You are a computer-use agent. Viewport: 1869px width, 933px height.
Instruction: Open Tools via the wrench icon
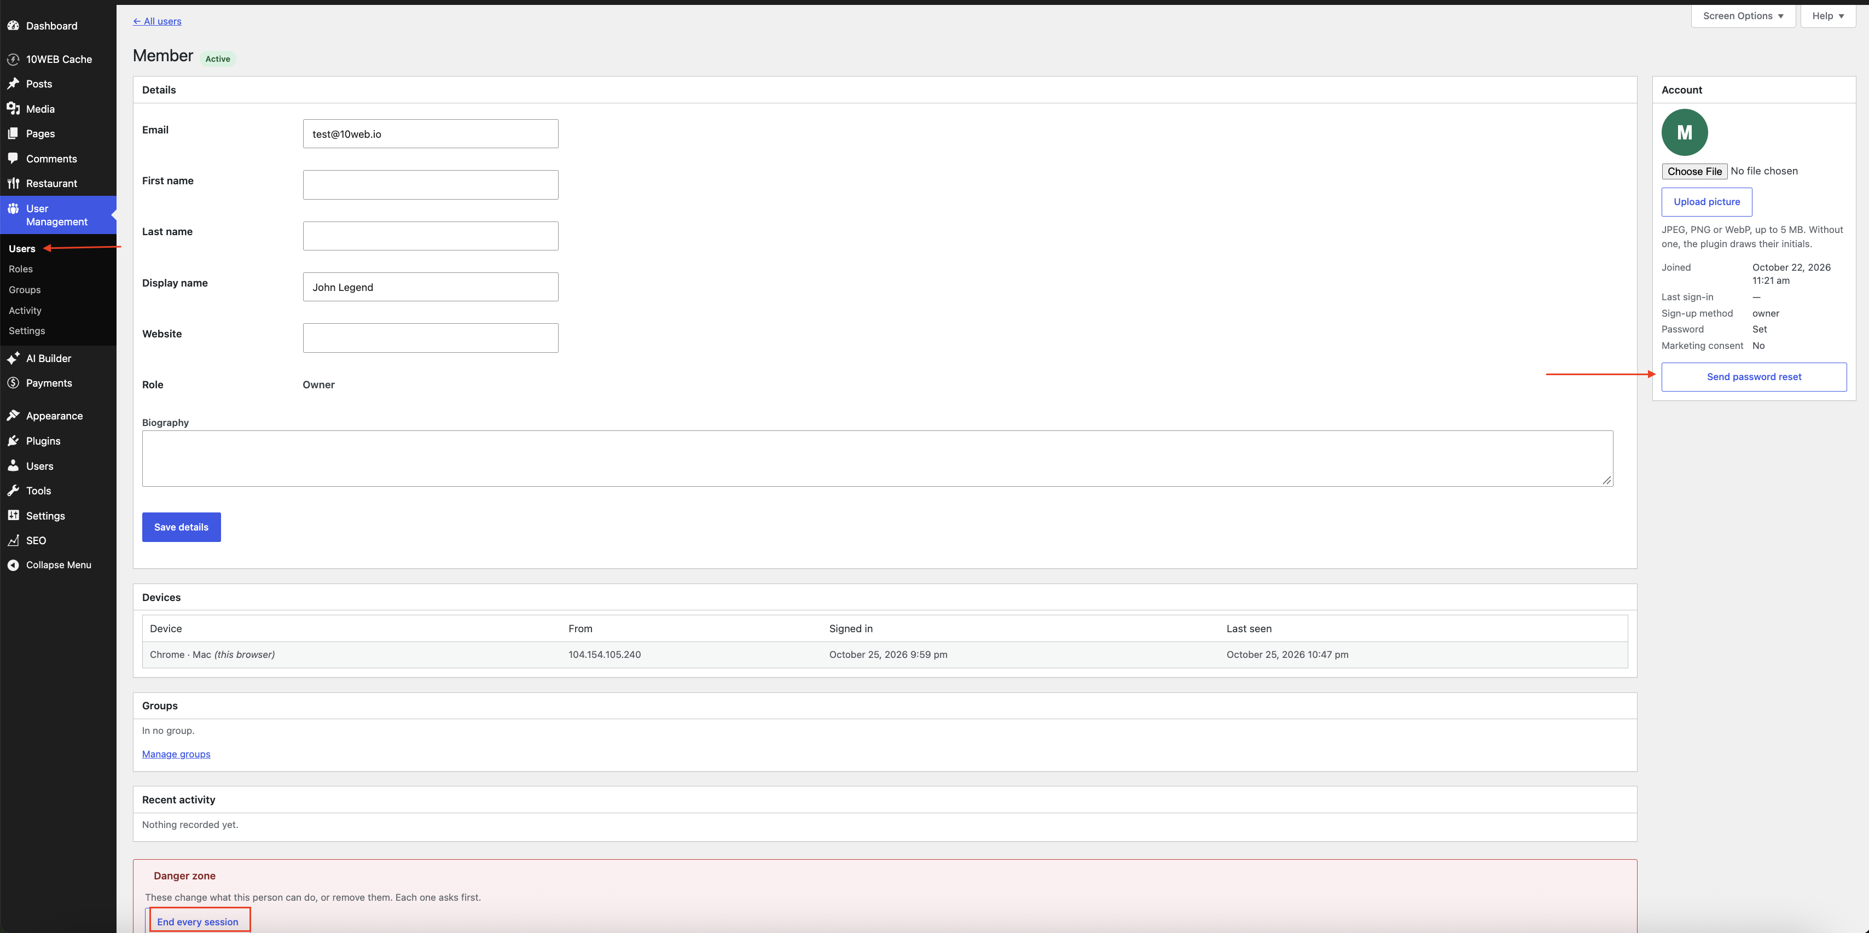[x=13, y=491]
